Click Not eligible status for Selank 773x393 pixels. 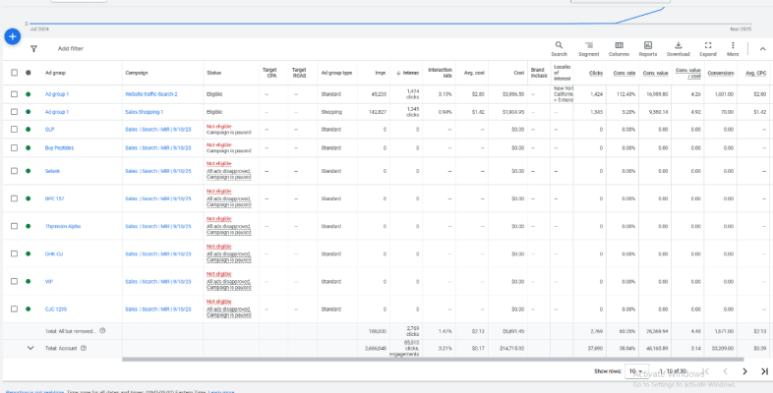(x=219, y=163)
